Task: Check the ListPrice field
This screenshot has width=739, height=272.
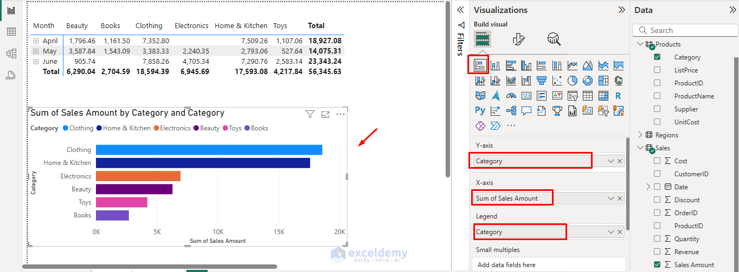Action: [x=657, y=70]
